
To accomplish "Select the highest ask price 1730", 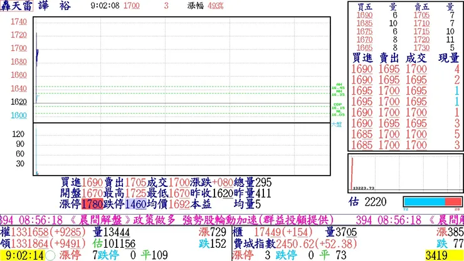I will click(421, 48).
